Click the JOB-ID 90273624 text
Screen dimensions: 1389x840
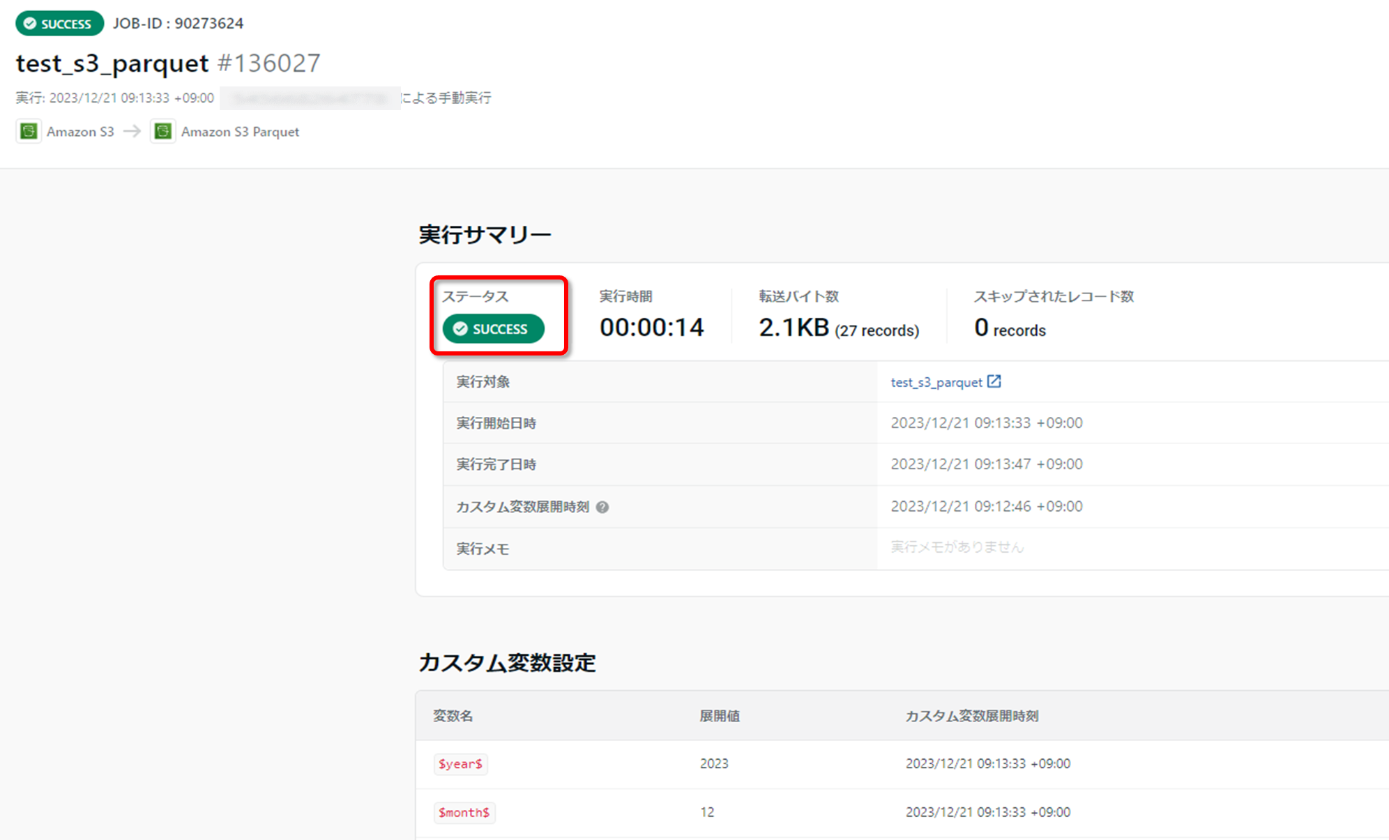click(179, 24)
